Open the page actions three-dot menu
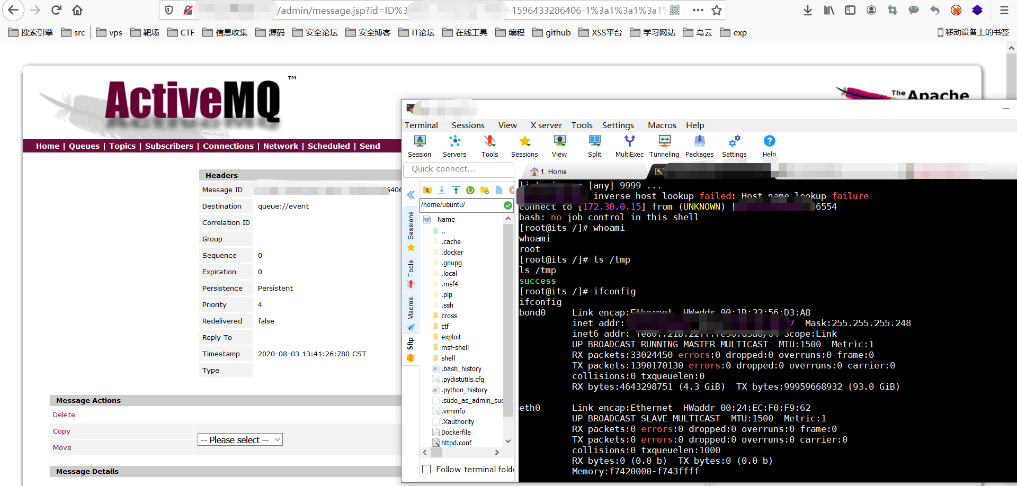 (698, 10)
